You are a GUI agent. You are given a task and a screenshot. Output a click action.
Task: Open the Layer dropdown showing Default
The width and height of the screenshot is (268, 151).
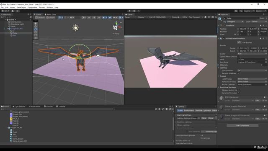pyautogui.click(x=259, y=21)
